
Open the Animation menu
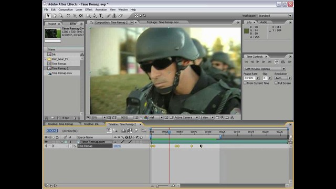point(101,9)
